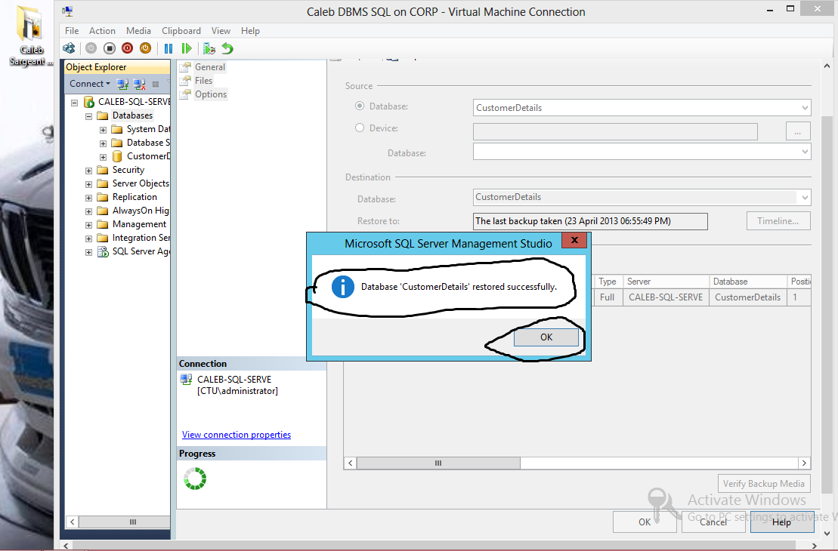Viewport: 838px width, 551px height.
Task: Expand the Management node
Action: pos(88,225)
